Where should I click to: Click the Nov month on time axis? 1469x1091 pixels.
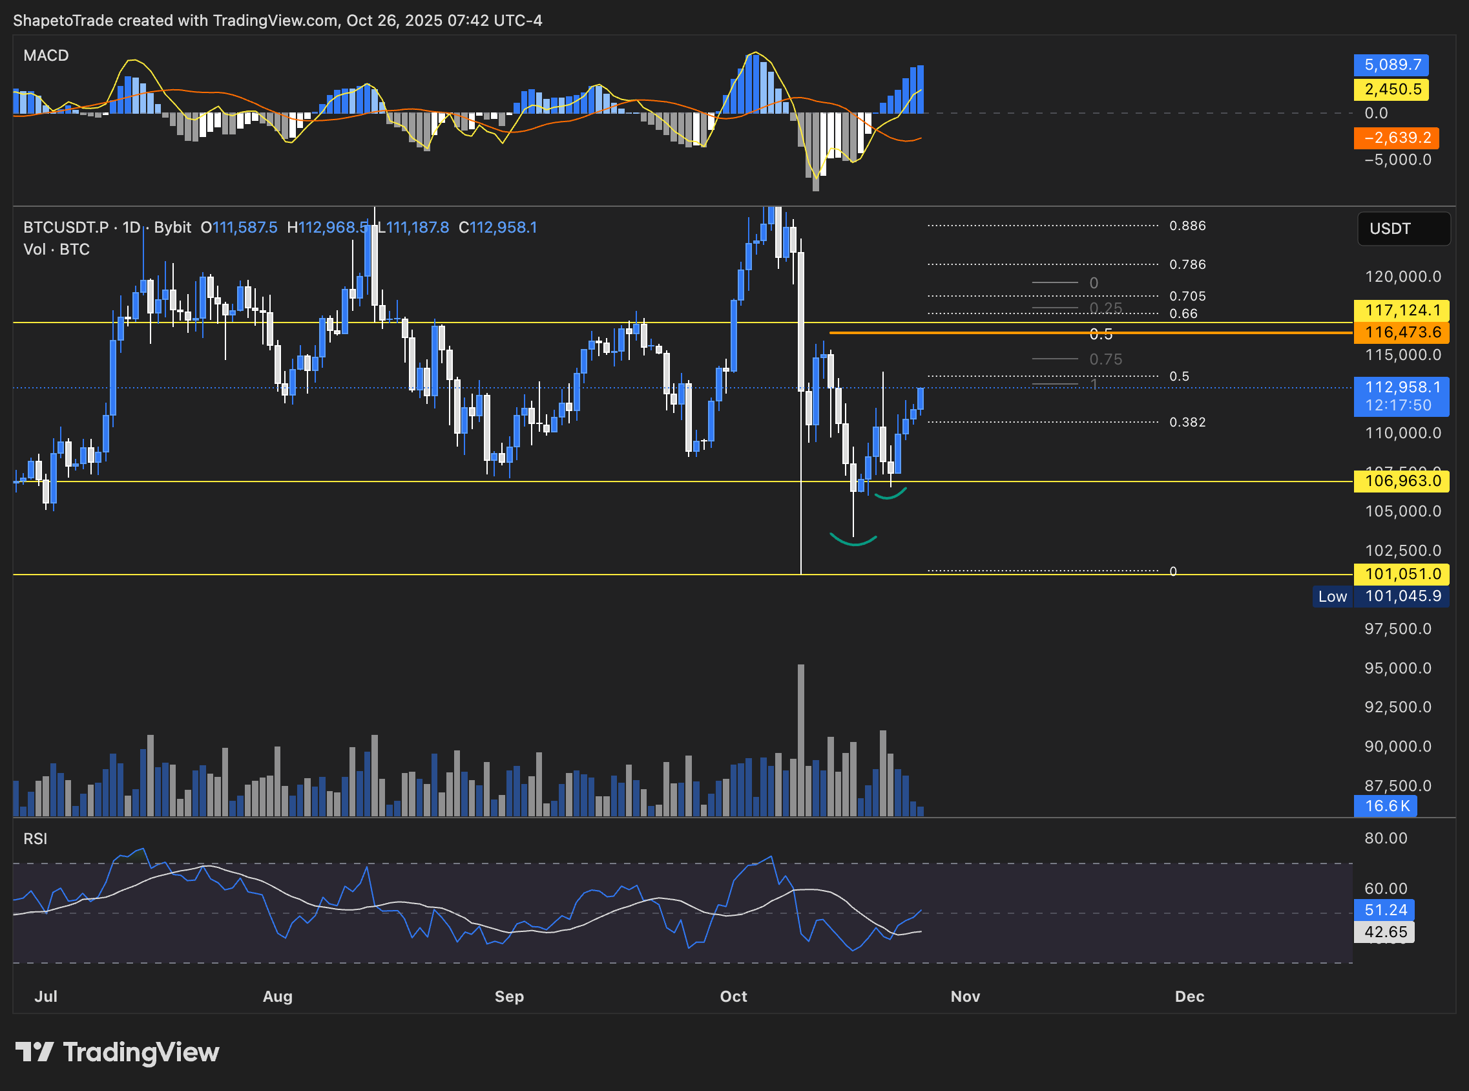click(965, 997)
